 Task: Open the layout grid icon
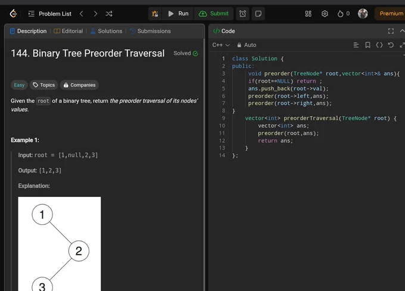tap(308, 14)
